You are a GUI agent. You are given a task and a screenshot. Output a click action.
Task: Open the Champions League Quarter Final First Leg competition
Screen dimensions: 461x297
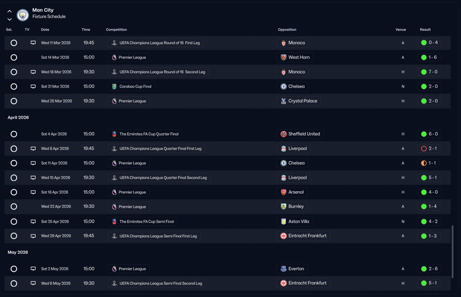pos(156,148)
